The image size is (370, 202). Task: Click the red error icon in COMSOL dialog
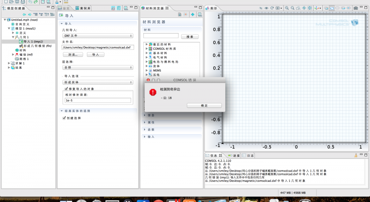[x=153, y=92]
